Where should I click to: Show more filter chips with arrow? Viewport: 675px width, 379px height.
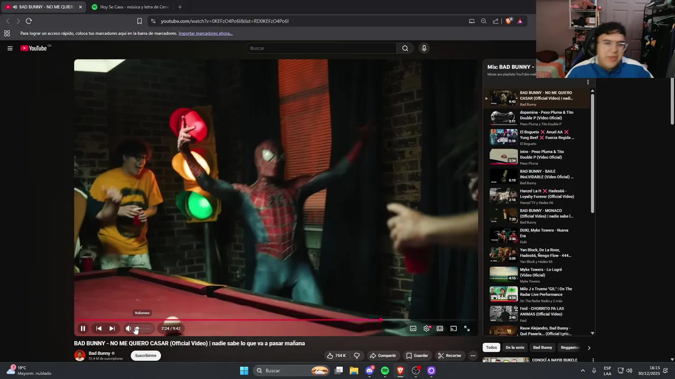click(x=589, y=347)
